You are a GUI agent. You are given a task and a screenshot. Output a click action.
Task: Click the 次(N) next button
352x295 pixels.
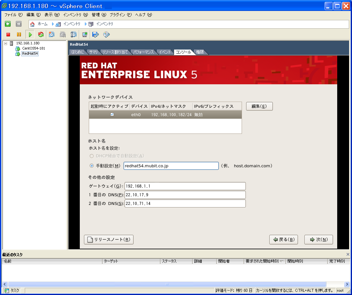coord(319,240)
